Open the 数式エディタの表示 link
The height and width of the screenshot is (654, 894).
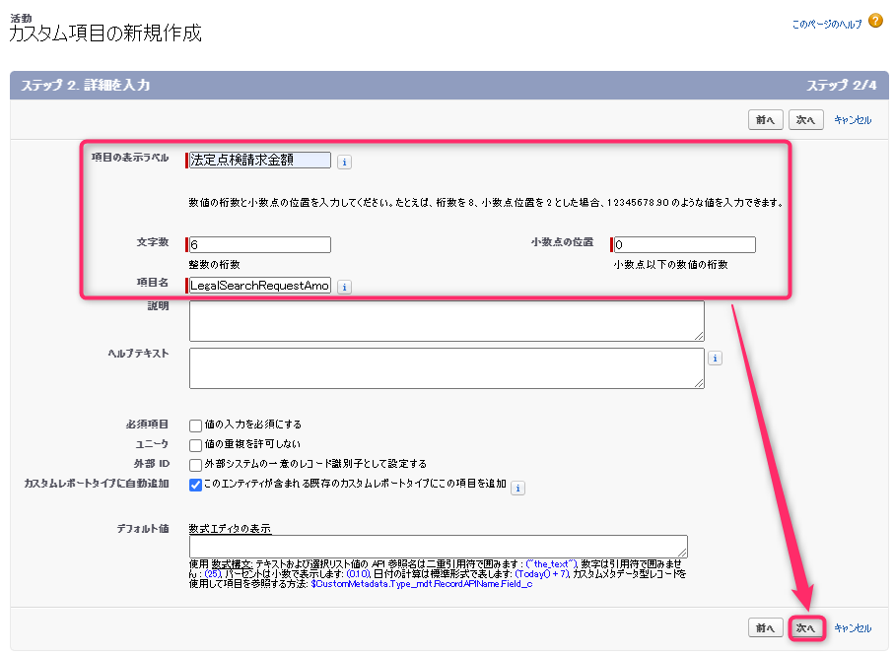pos(230,528)
